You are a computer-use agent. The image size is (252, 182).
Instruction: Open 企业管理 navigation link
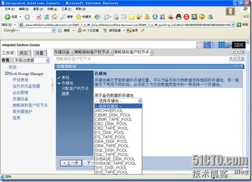click(x=20, y=93)
